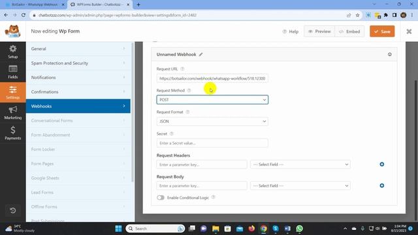
Task: Add a new Request Headers row
Action: [x=381, y=164]
